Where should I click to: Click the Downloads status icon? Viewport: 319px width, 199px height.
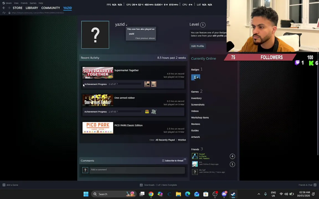141,185
